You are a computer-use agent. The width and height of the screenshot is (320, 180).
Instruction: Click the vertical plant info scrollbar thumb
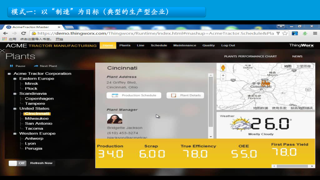[211, 102]
